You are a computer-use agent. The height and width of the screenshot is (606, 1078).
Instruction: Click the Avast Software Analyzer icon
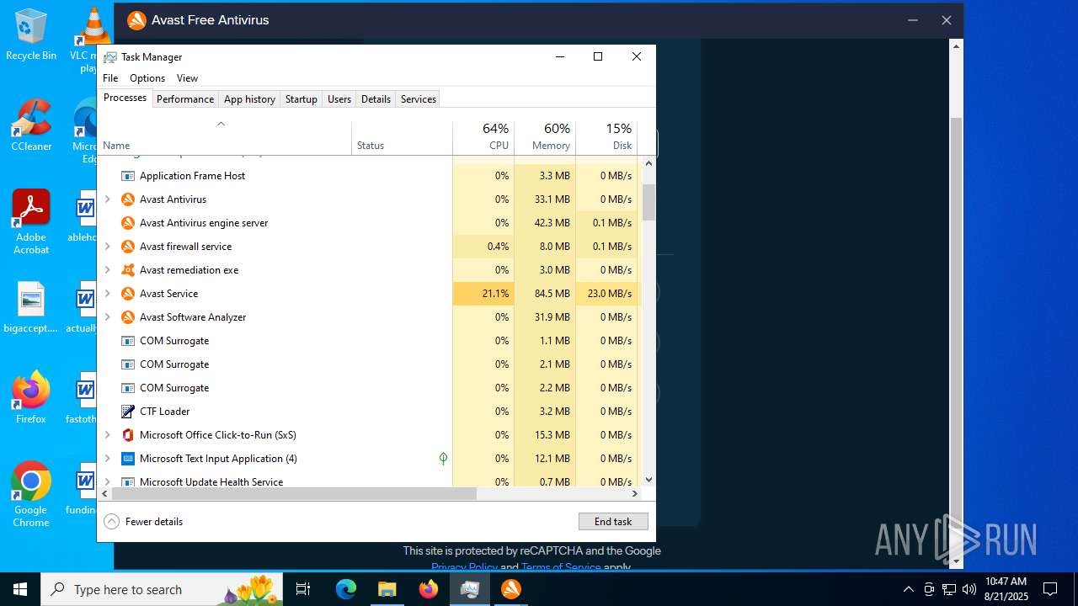[x=128, y=317]
